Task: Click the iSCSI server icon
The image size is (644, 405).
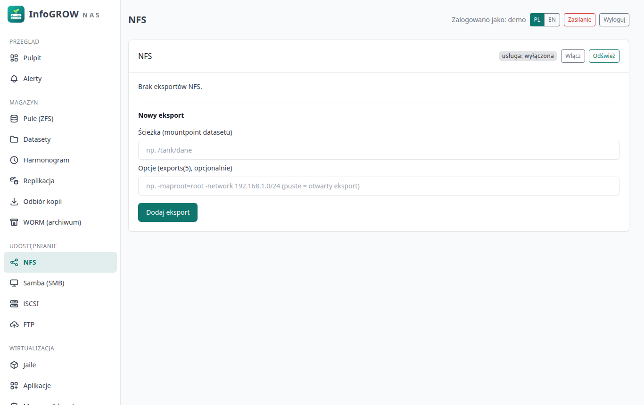Action: pos(14,304)
